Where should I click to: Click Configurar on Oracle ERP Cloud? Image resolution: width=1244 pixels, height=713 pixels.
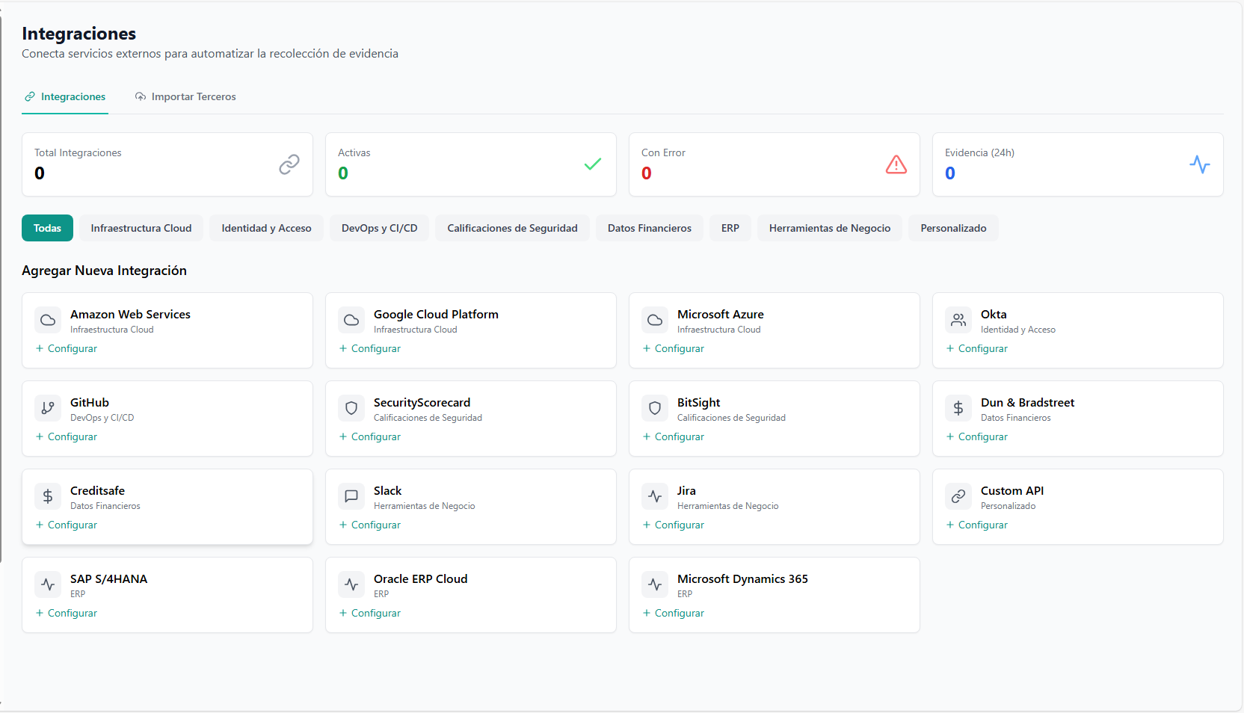pyautogui.click(x=369, y=613)
